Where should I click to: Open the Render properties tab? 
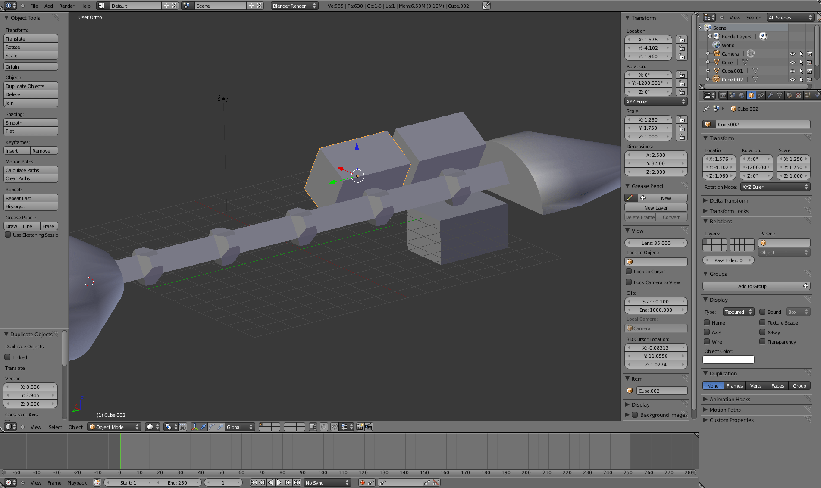pyautogui.click(x=723, y=95)
